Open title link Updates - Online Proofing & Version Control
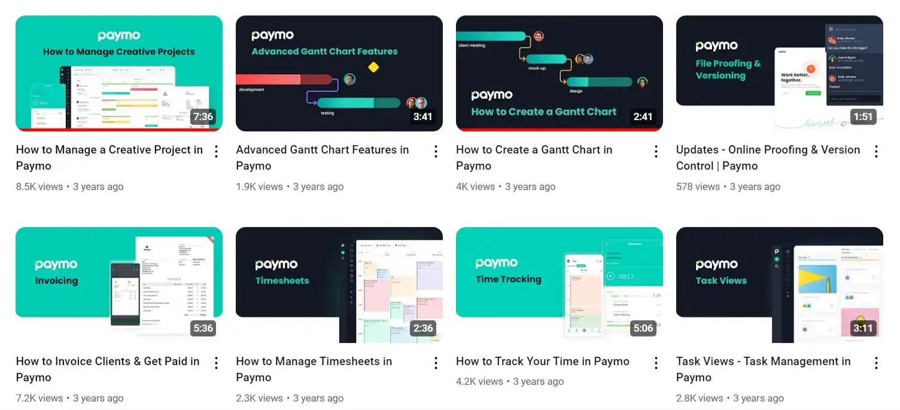Viewport: 900px width, 410px height. pos(768,158)
